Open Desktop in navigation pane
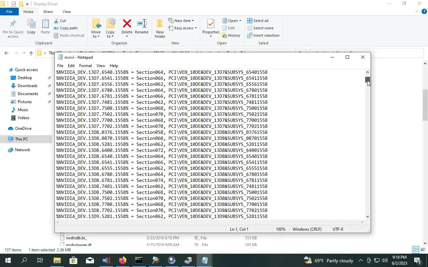Screen dimensions: 428x267 (x=25, y=78)
